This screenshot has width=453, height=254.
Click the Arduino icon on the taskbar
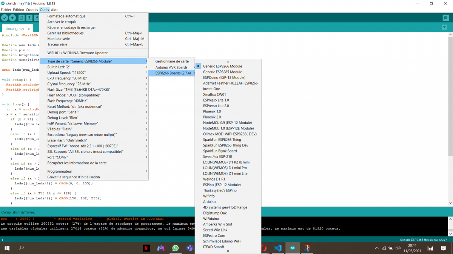tap(293, 248)
